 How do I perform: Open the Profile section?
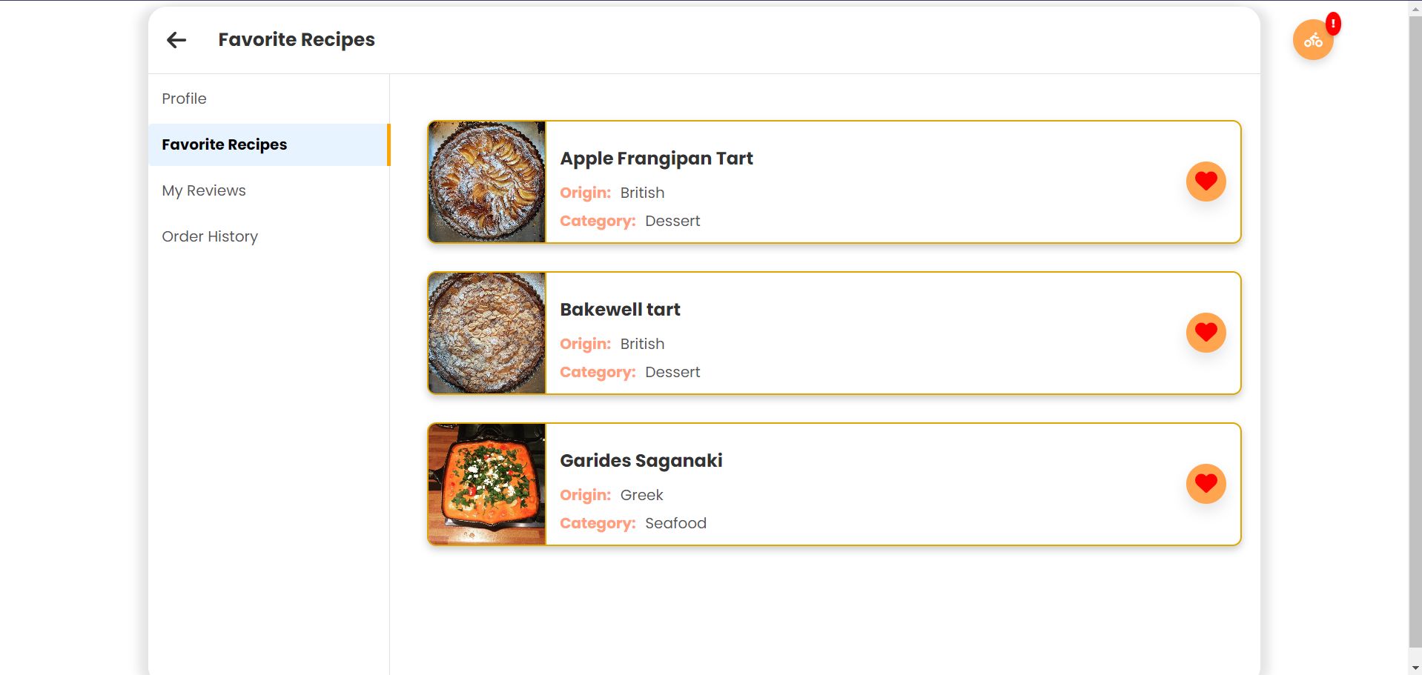185,99
